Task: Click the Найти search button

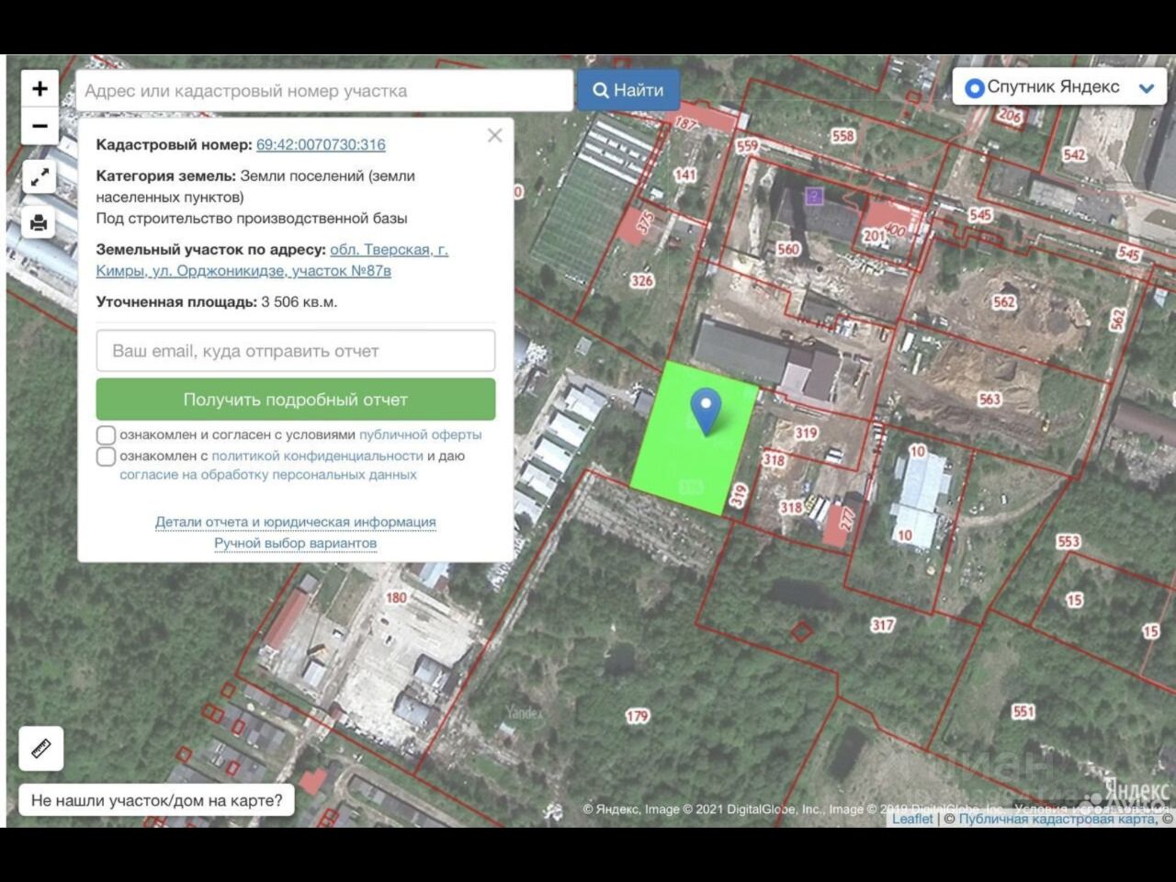Action: tap(628, 90)
